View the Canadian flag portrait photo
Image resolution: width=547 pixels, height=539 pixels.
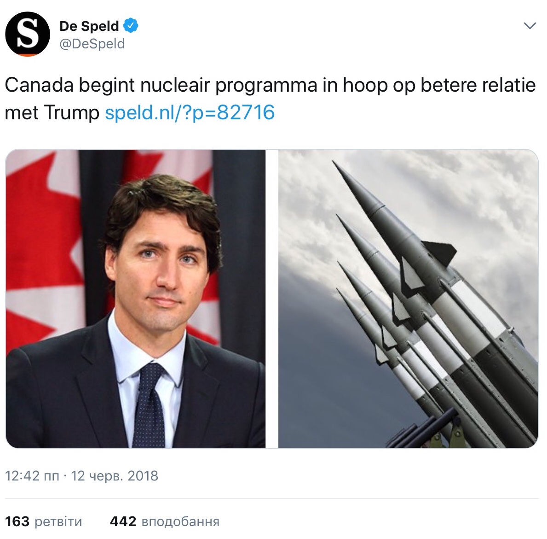pos(136,299)
